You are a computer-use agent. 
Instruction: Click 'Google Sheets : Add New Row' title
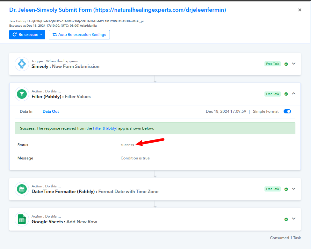(64, 222)
